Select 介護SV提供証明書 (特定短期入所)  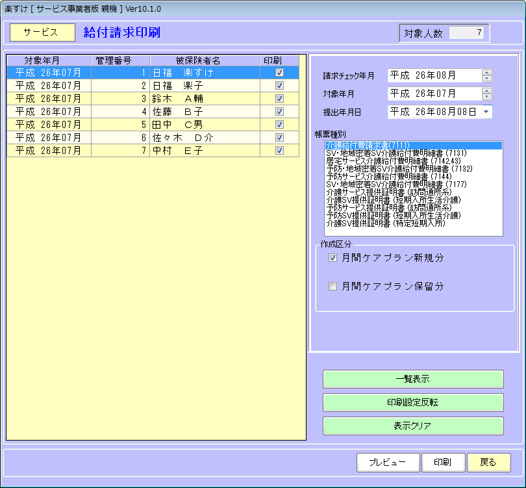(x=413, y=223)
